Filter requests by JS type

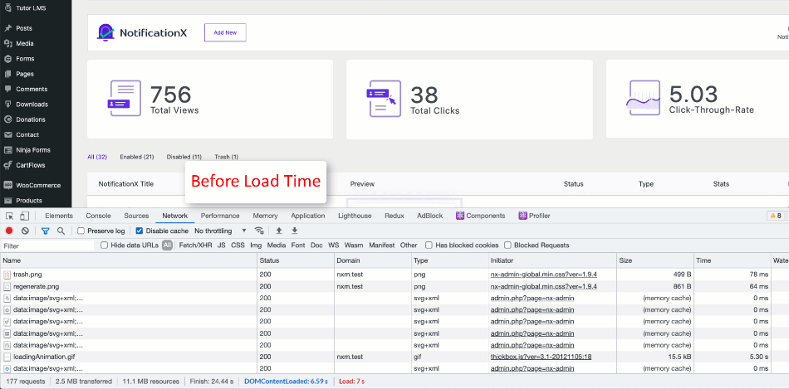(x=222, y=246)
